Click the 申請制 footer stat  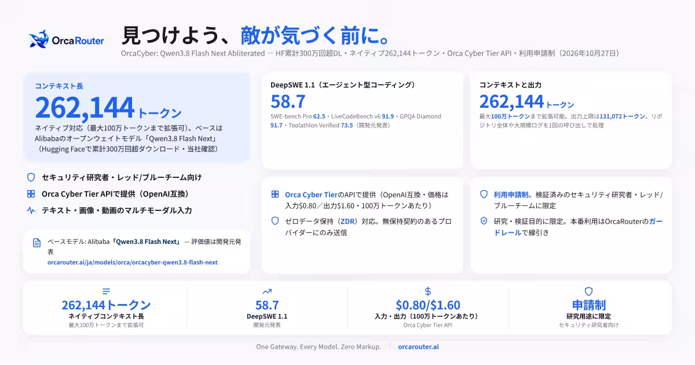[588, 305]
